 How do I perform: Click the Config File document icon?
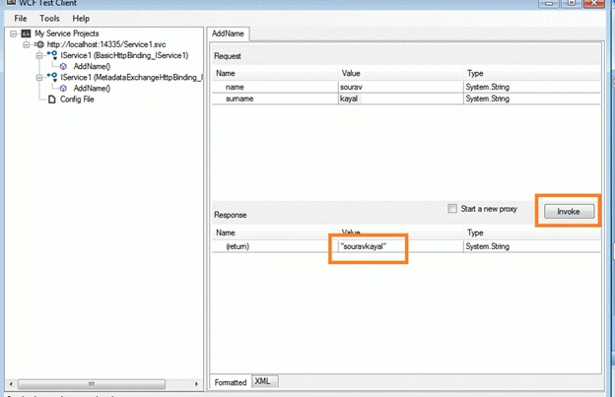pos(52,99)
